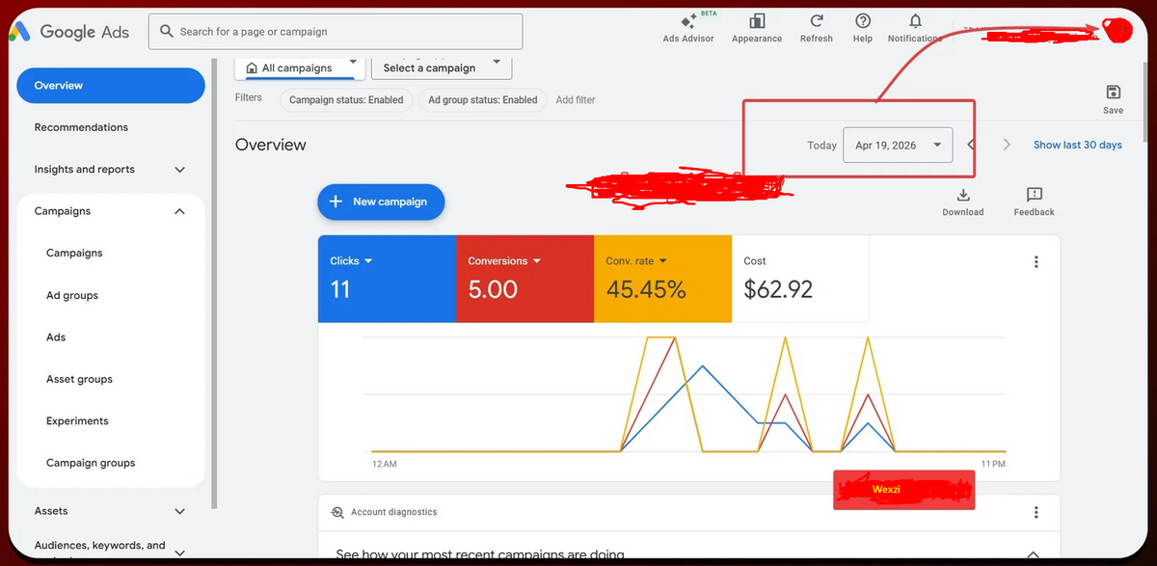Expand the Assets sidebar section
The height and width of the screenshot is (566, 1157).
pyautogui.click(x=179, y=511)
